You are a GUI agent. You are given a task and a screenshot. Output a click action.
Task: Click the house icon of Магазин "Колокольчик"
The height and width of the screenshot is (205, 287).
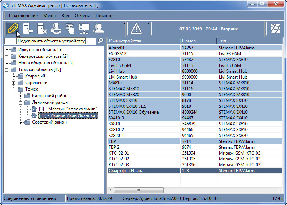(34, 109)
